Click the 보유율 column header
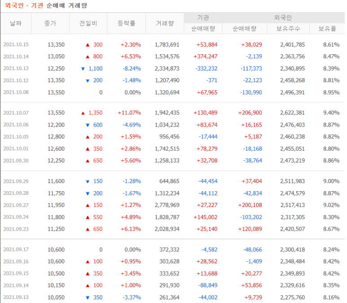Screen dimensions: 347x303 [x=327, y=29]
